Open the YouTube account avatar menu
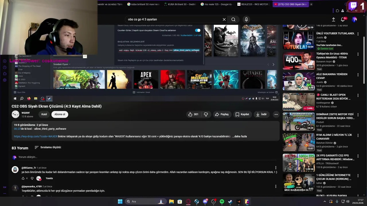Screen dimensions: 367x206 (x=354, y=19)
